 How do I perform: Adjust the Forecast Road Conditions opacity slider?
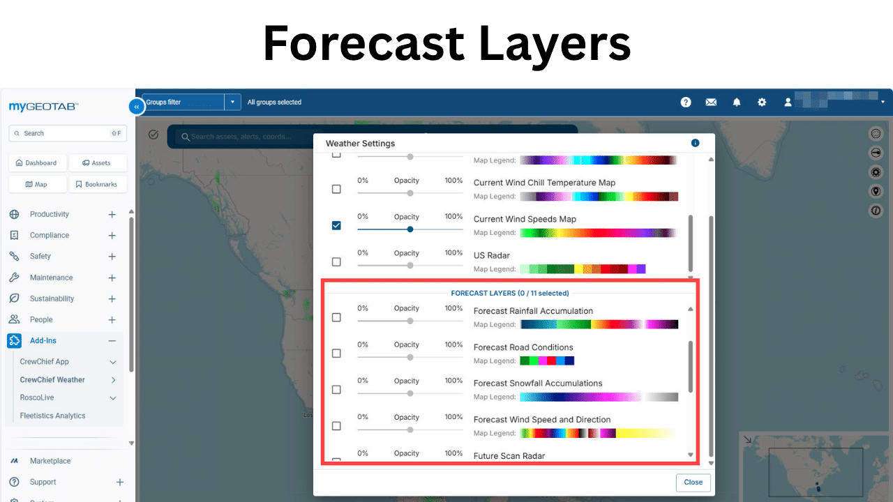click(x=410, y=356)
